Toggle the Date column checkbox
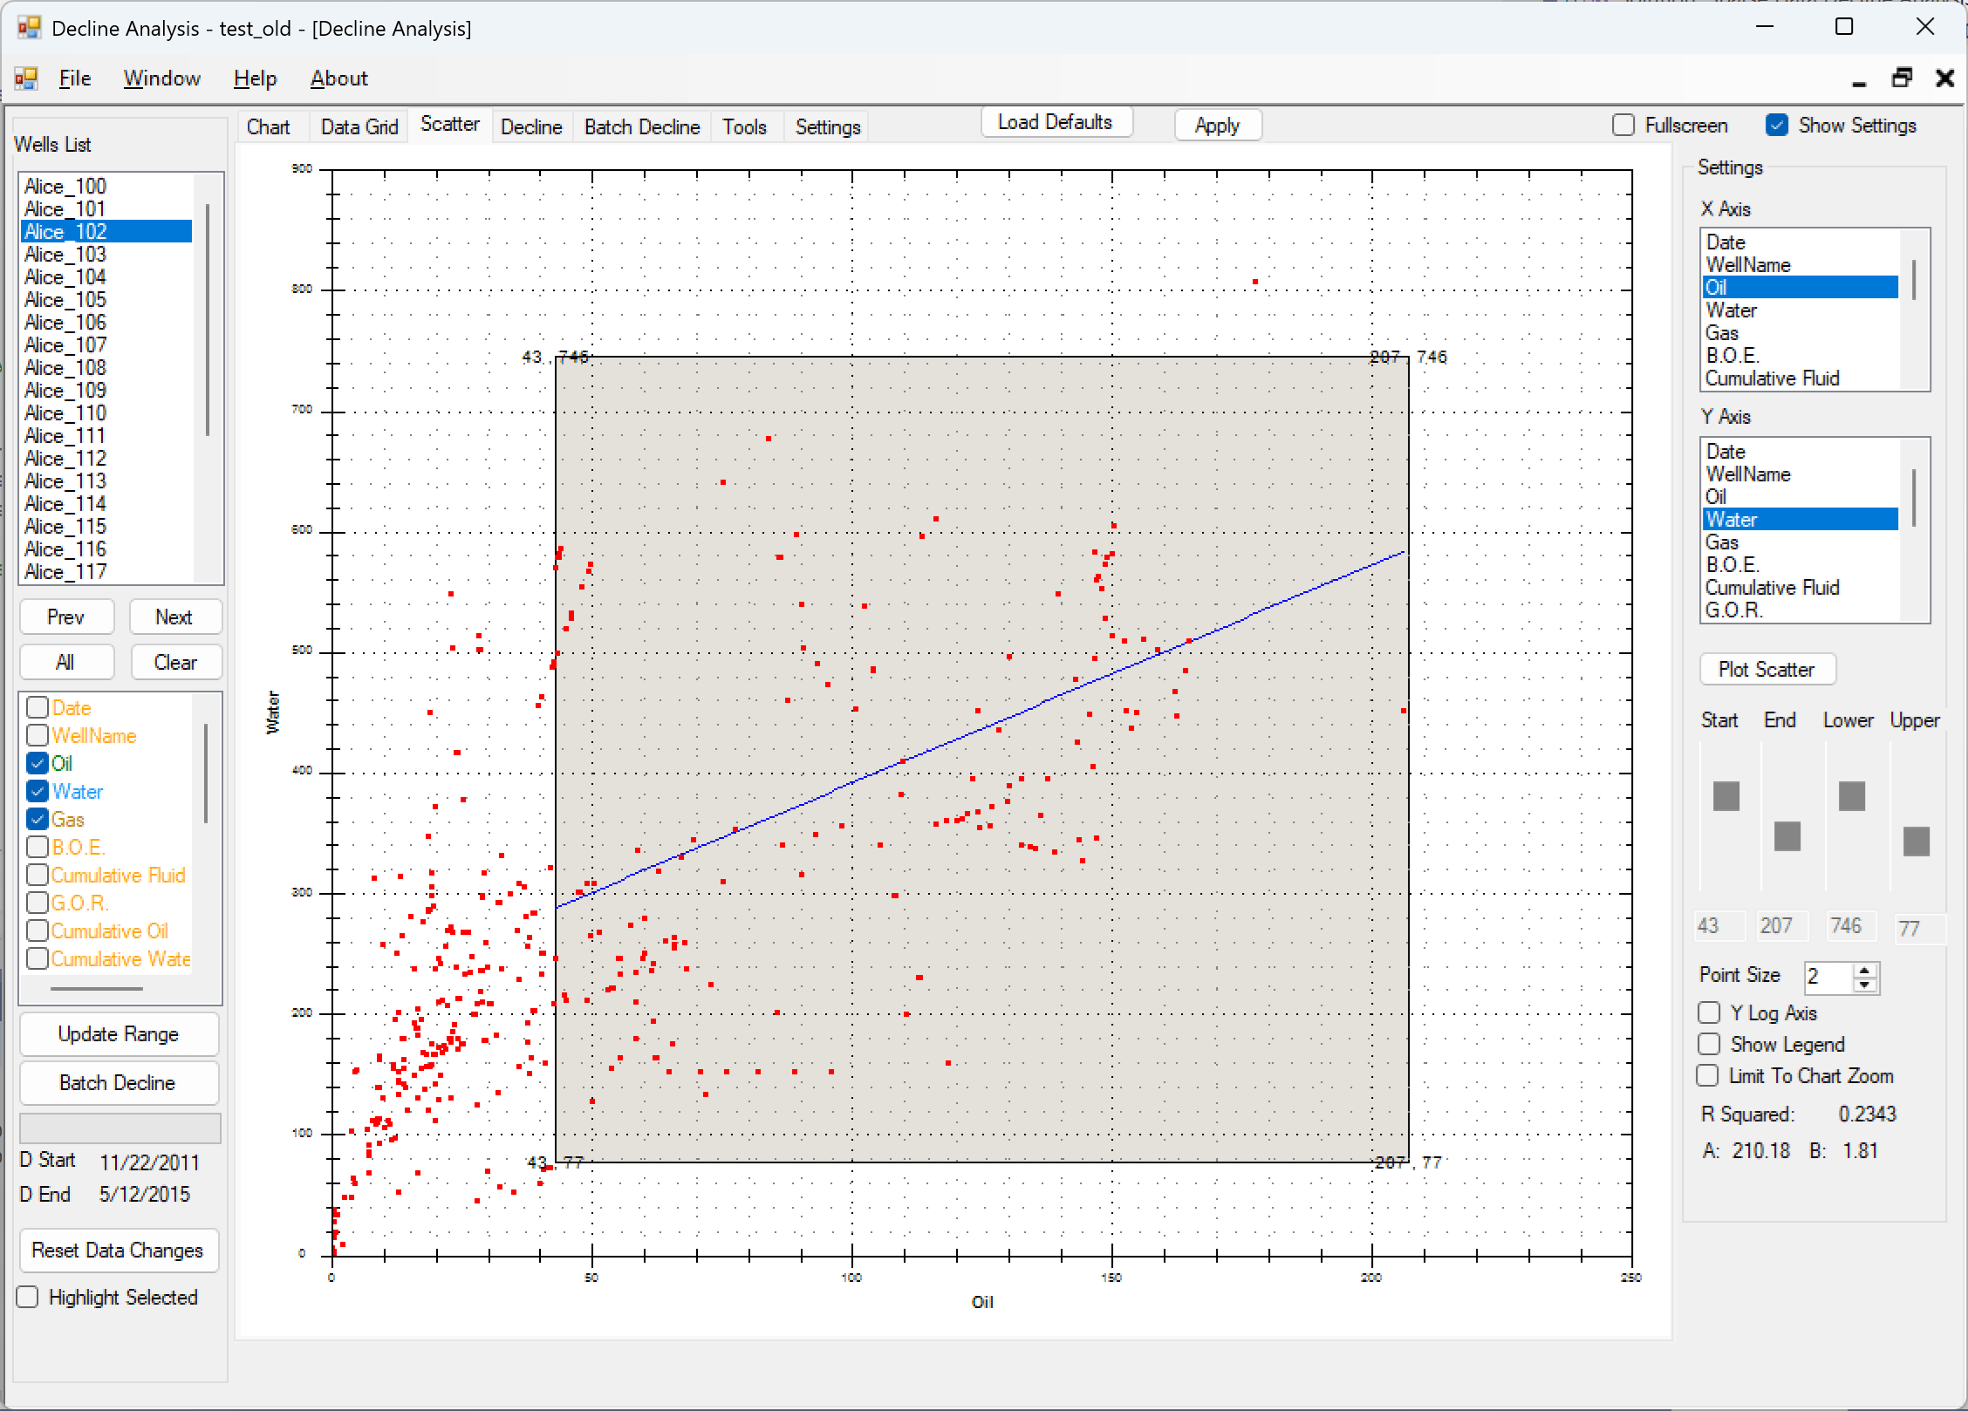This screenshot has width=1968, height=1411. point(38,707)
